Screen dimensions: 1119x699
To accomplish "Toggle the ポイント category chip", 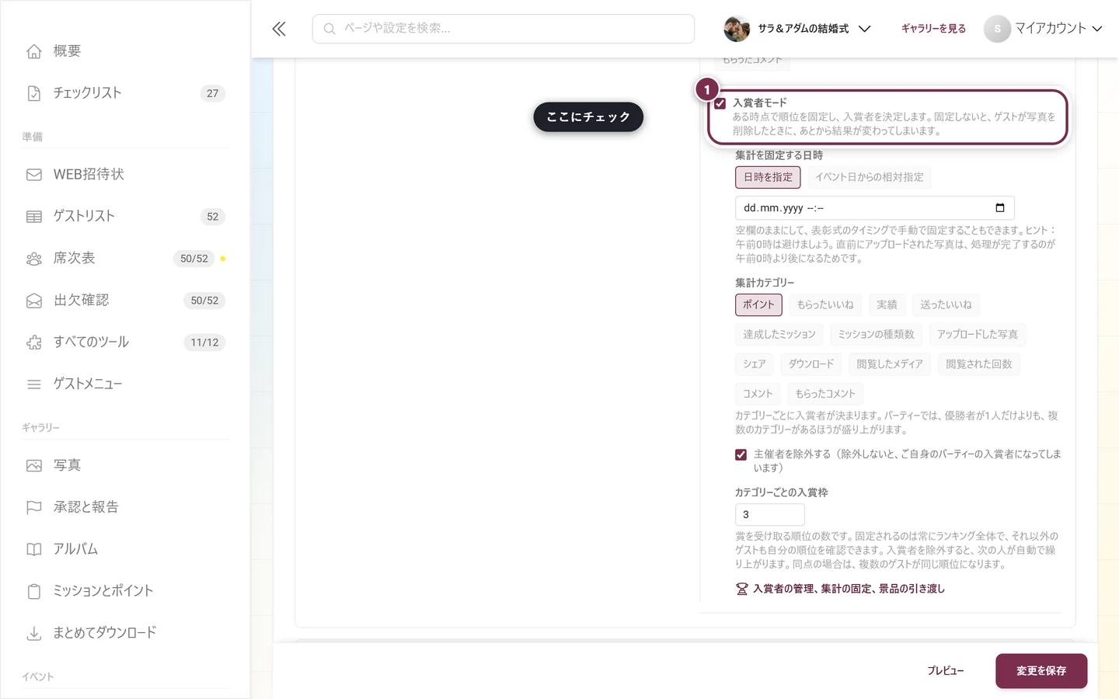I will pyautogui.click(x=758, y=304).
